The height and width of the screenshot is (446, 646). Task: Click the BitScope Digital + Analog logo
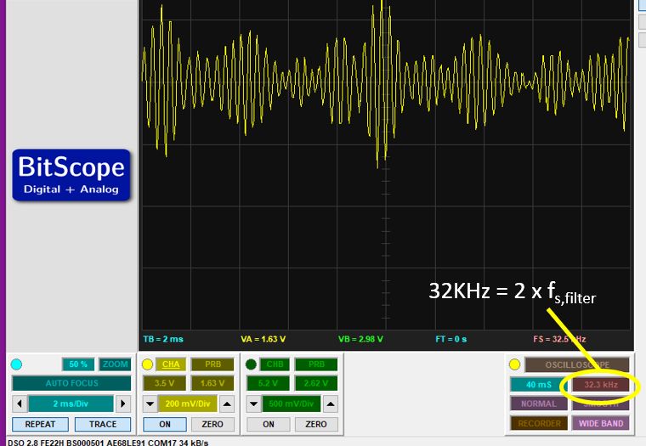(x=71, y=175)
